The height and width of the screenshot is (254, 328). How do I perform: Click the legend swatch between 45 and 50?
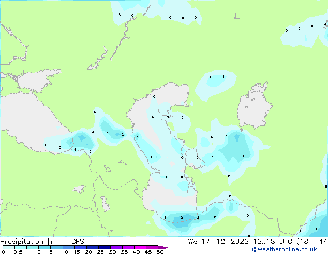click(x=152, y=247)
